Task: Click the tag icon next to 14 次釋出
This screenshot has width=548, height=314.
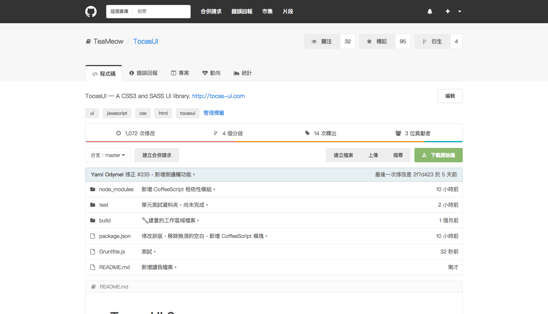Action: 307,133
